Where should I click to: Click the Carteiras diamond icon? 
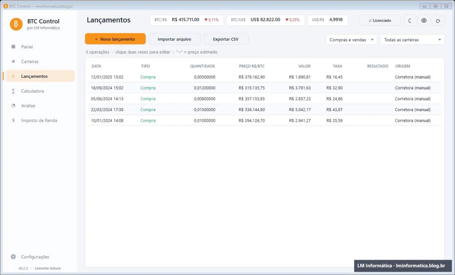click(13, 62)
